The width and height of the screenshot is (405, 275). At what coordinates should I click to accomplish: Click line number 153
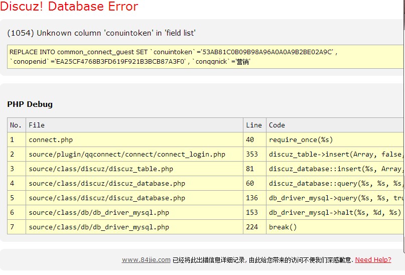[254, 212]
